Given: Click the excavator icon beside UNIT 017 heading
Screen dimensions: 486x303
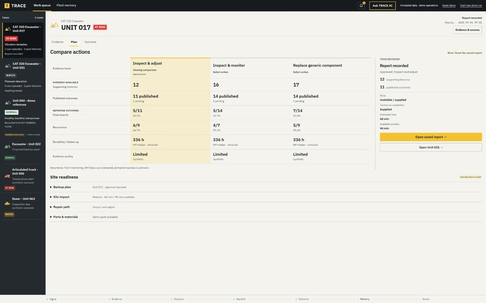Looking at the screenshot, I should click(54, 25).
